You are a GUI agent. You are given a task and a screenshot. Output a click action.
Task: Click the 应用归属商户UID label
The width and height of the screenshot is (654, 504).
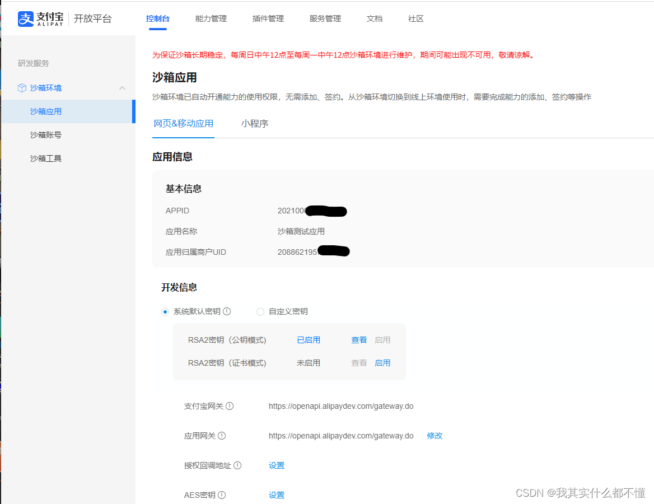point(196,252)
